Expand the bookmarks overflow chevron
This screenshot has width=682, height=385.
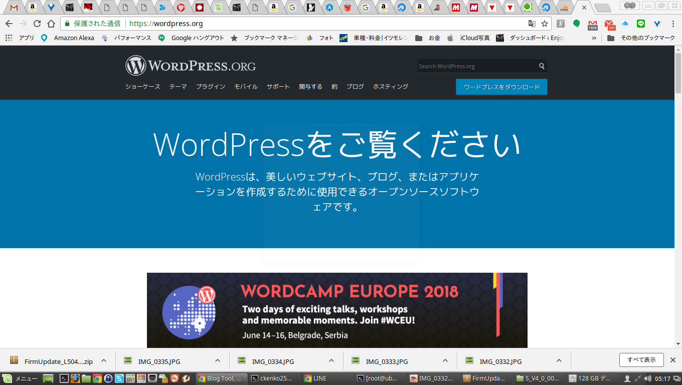click(594, 38)
